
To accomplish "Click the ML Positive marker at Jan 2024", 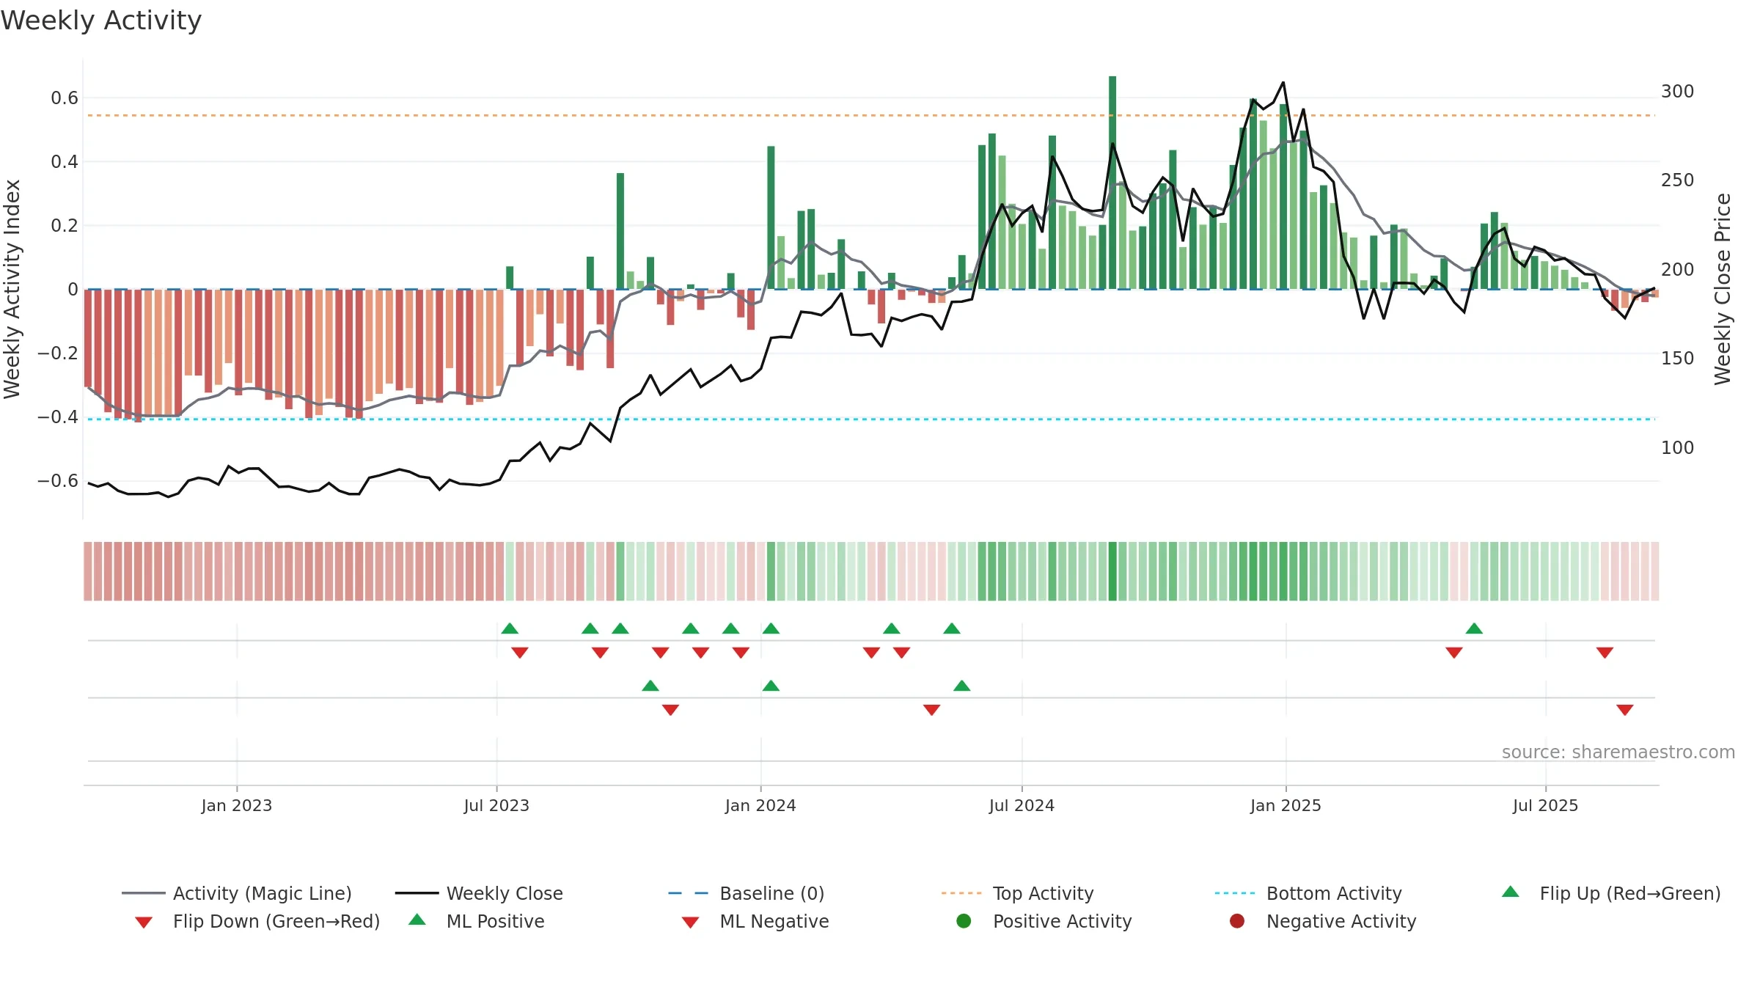I will click(x=771, y=686).
